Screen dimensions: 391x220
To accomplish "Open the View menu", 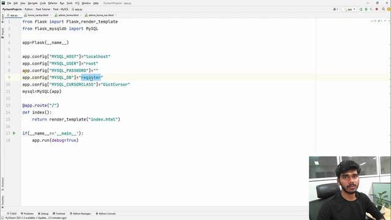I will click(23, 3).
